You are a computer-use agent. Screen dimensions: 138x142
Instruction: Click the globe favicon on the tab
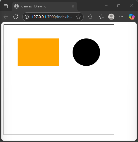[x=16, y=6]
